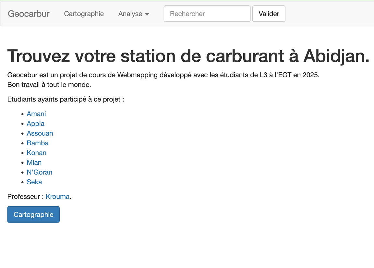
Task: Click the main page heading about Abidjan
Action: [x=188, y=56]
